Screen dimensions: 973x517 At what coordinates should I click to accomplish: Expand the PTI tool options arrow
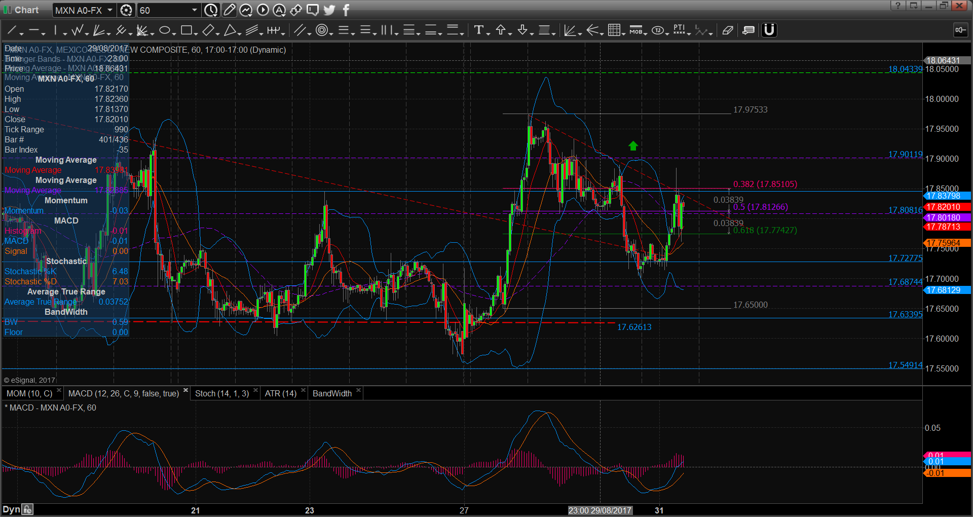[689, 33]
